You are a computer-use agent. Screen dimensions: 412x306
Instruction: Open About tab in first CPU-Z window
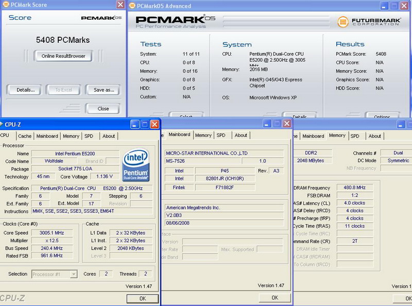[x=109, y=136]
